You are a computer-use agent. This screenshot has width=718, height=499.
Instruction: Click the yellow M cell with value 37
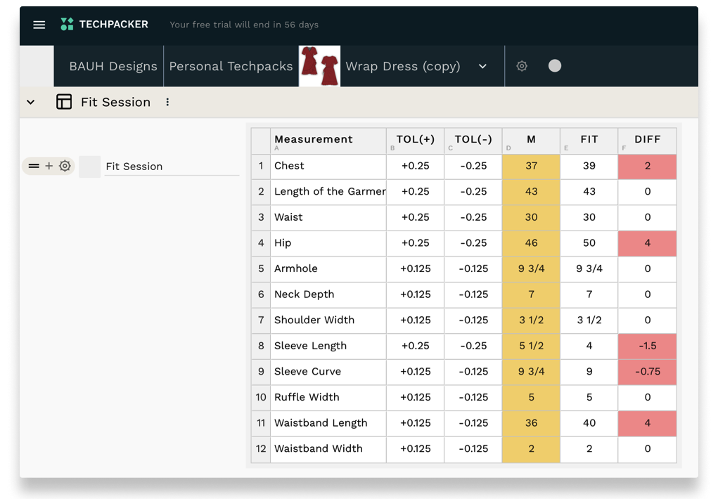click(531, 166)
